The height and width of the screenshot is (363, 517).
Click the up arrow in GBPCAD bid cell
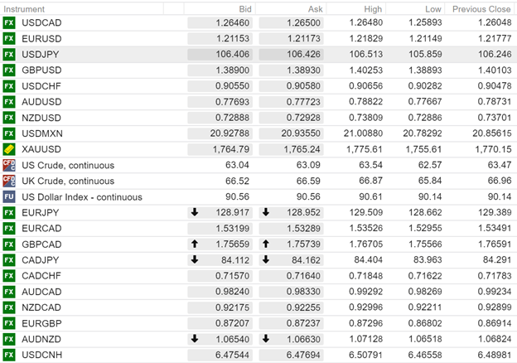point(195,244)
